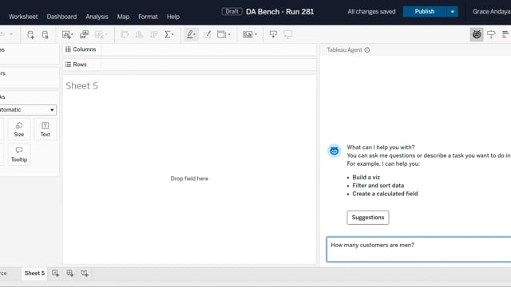Image resolution: width=511 pixels, height=287 pixels.
Task: Click the Rows shelf
Action: pos(190,65)
